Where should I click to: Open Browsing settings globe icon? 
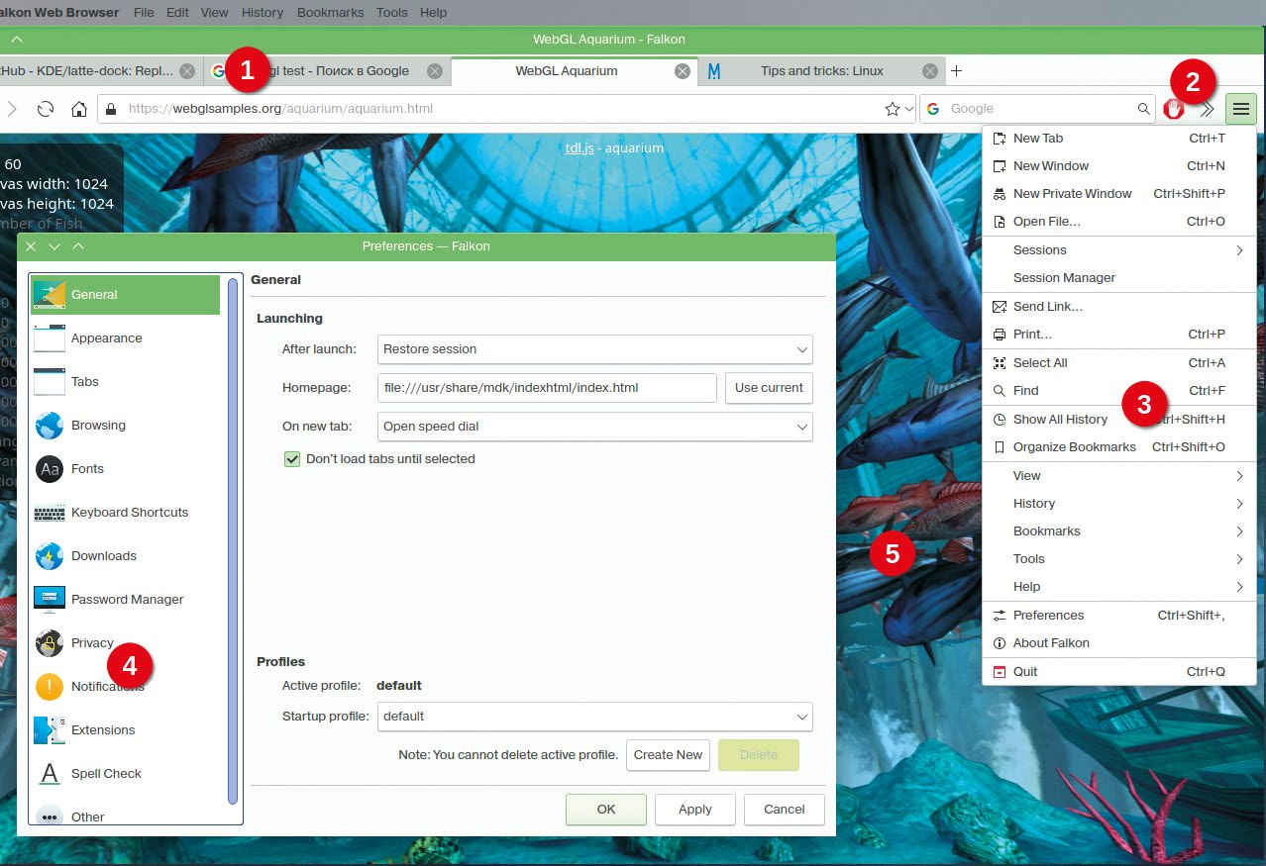50,426
